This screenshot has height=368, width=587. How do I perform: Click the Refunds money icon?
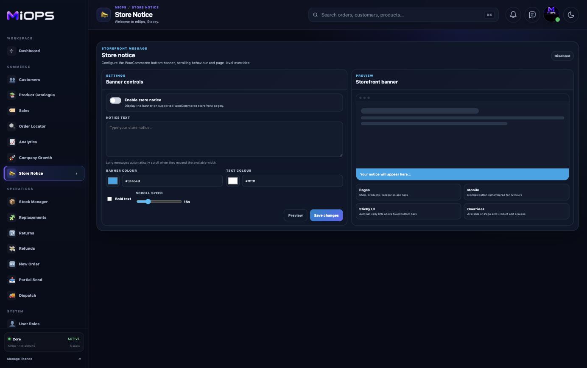click(12, 248)
